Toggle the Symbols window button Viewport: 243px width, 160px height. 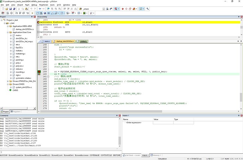(45, 13)
